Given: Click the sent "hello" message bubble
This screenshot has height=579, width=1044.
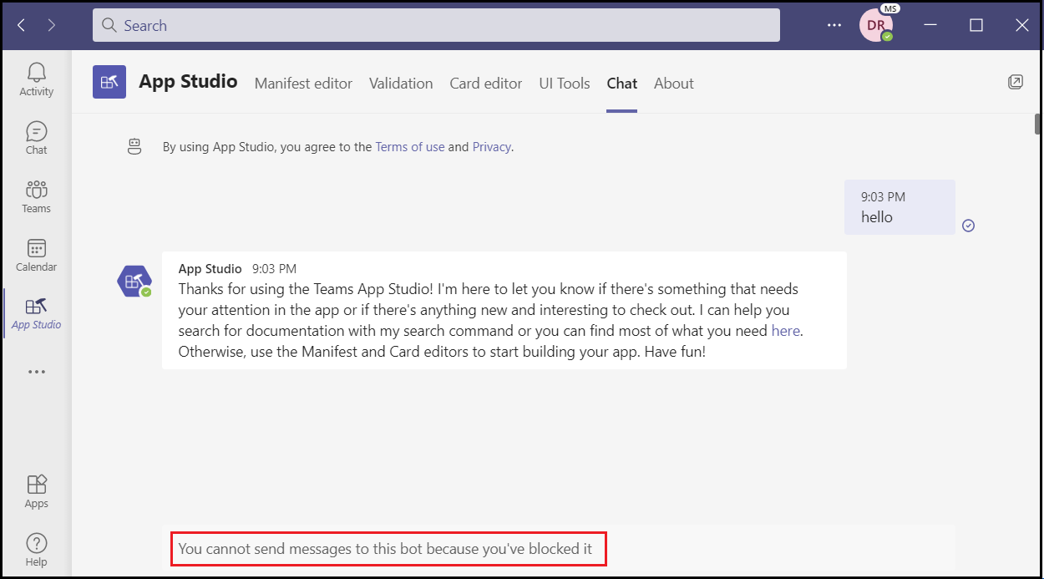Looking at the screenshot, I should click(x=900, y=207).
